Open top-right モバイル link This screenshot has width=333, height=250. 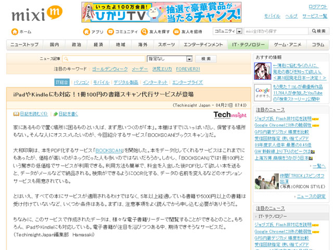tap(272, 16)
